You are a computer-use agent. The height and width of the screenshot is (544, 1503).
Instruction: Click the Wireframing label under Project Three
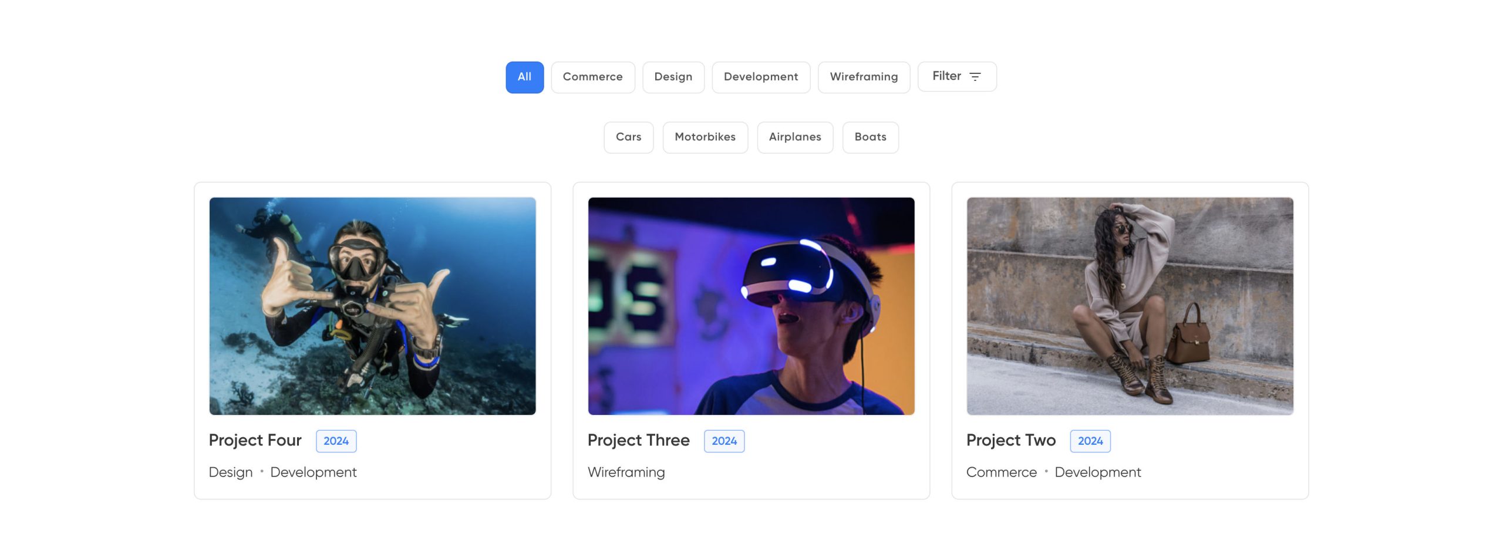pyautogui.click(x=626, y=472)
